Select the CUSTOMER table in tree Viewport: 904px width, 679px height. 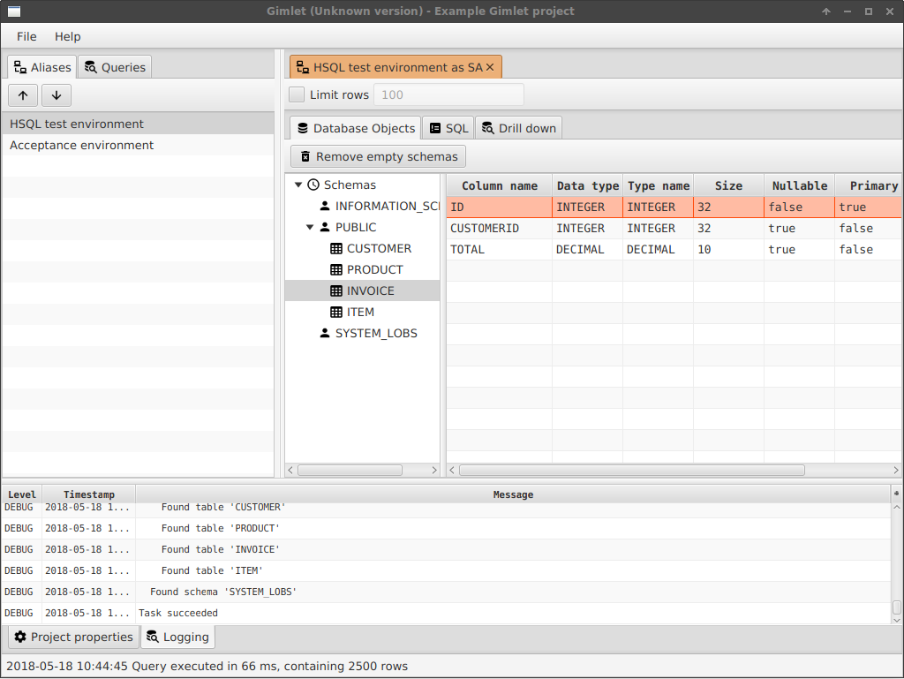379,248
